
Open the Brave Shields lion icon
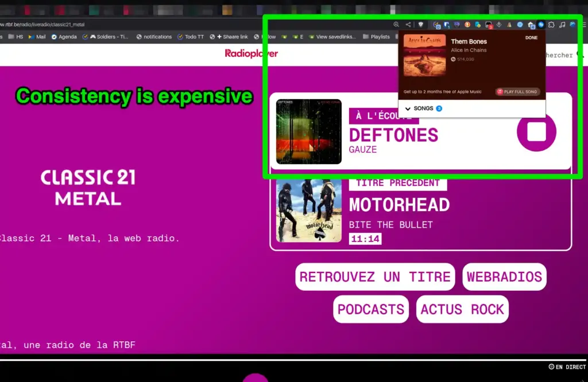[421, 24]
